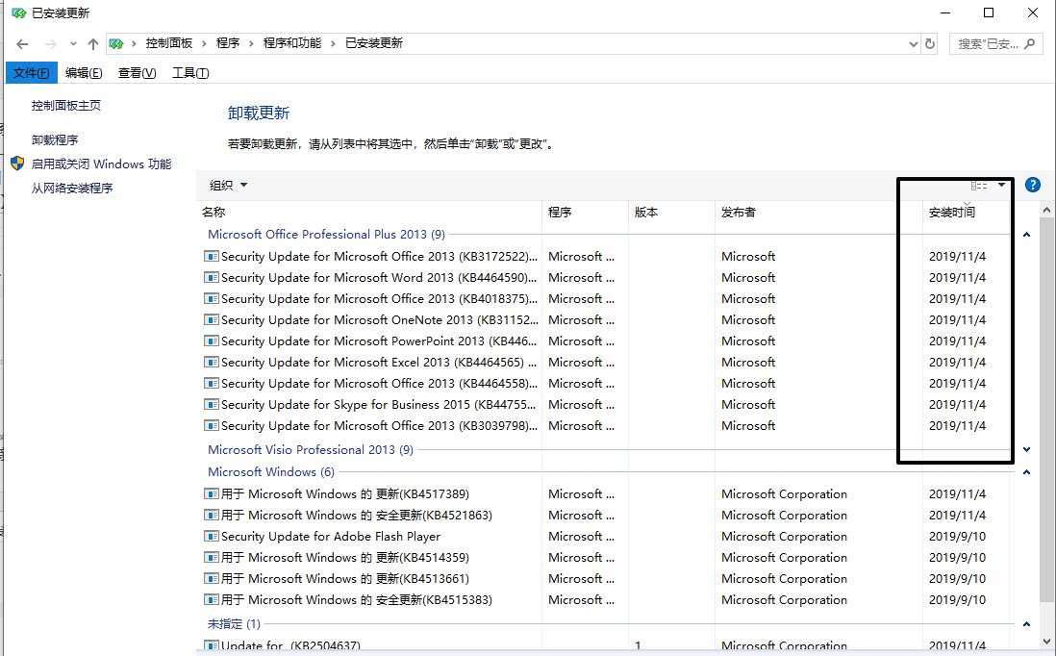Click the 2019/9/10 date of Adobe Flash update
1056x656 pixels.
[957, 537]
